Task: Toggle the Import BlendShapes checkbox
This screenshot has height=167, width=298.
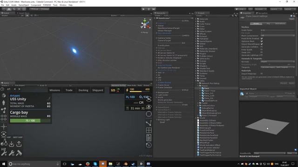Action: 262,44
